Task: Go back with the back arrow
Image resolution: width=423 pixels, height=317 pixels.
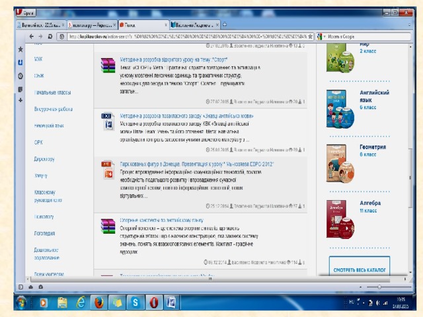Action: pos(32,36)
